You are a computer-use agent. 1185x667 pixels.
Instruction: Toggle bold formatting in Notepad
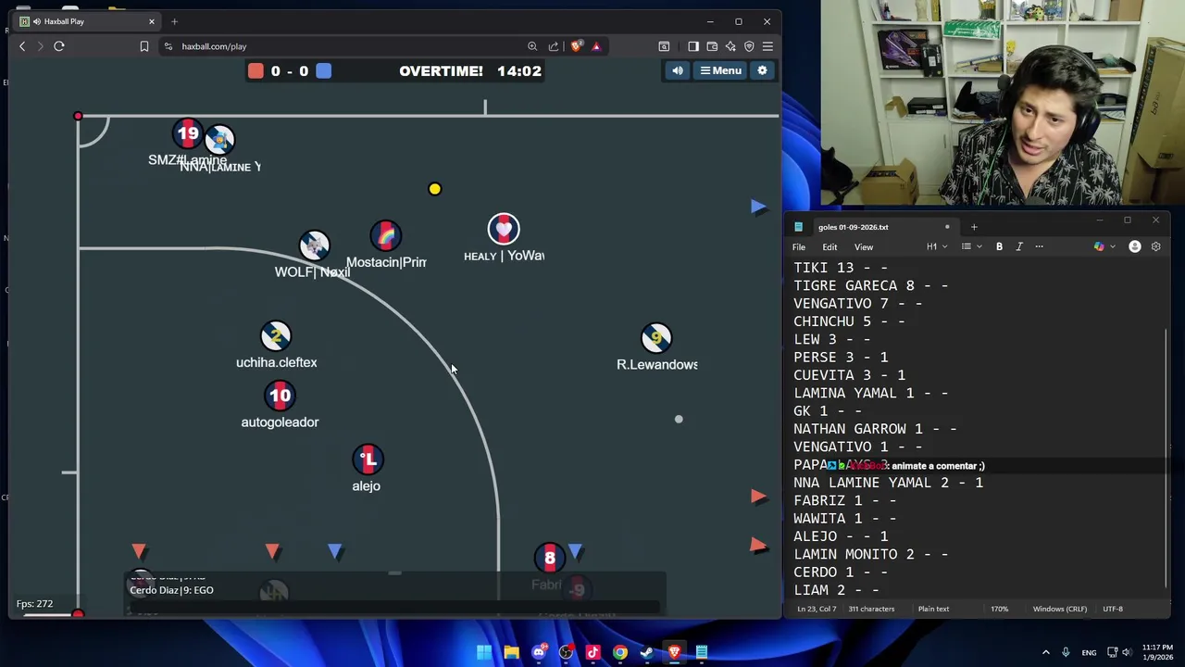[x=999, y=247]
